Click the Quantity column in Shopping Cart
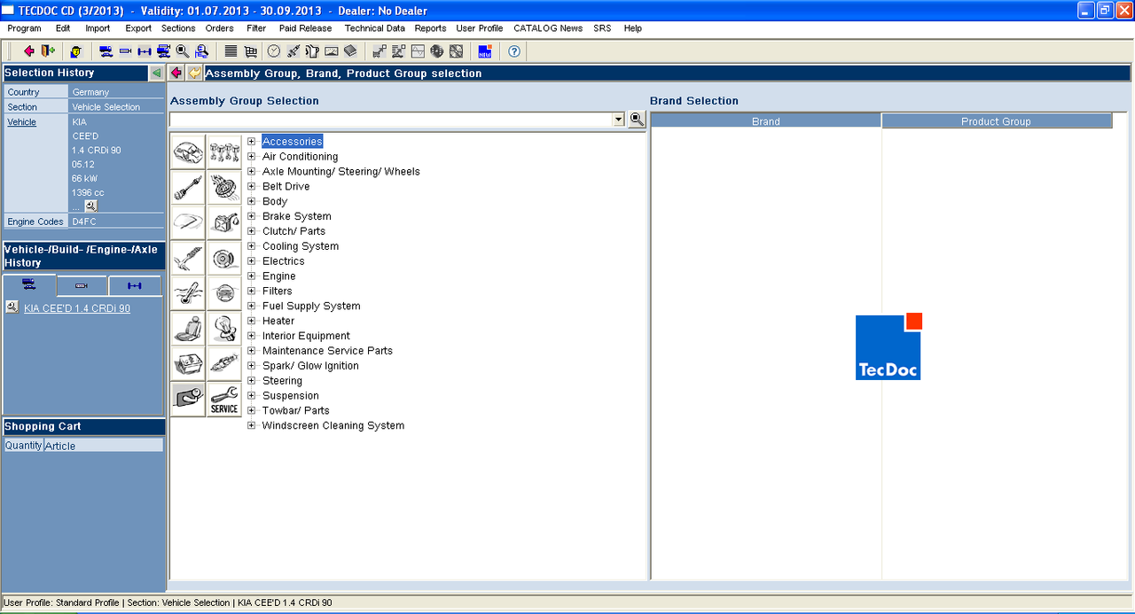Viewport: 1135px width, 614px height. pyautogui.click(x=23, y=446)
